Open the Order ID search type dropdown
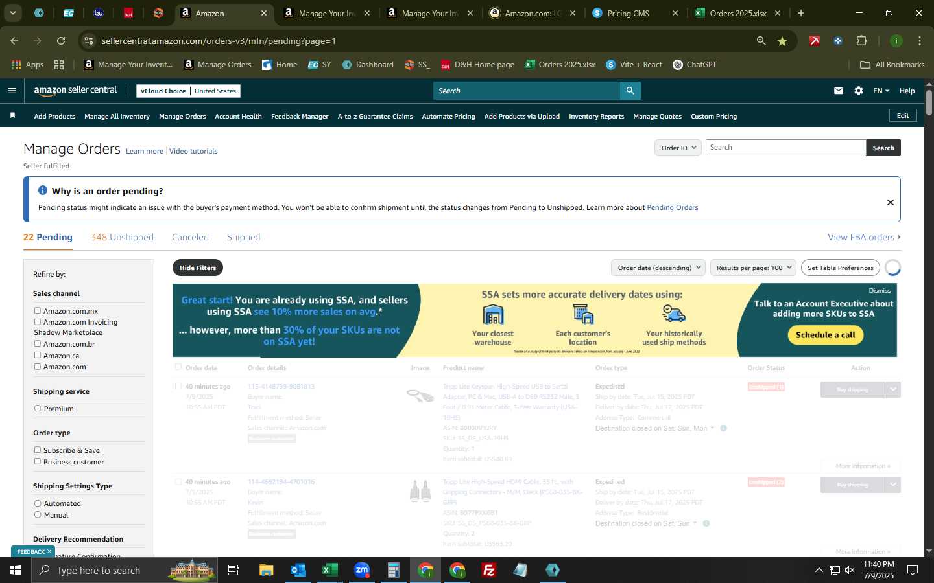Image resolution: width=934 pixels, height=583 pixels. tap(678, 148)
